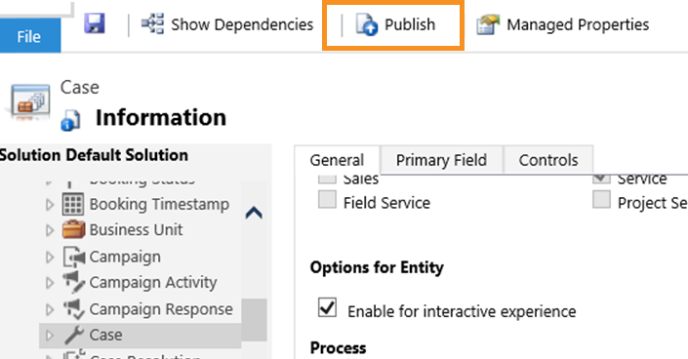Toggle the Project Service checkbox
This screenshot has height=359, width=688.
pyautogui.click(x=601, y=200)
